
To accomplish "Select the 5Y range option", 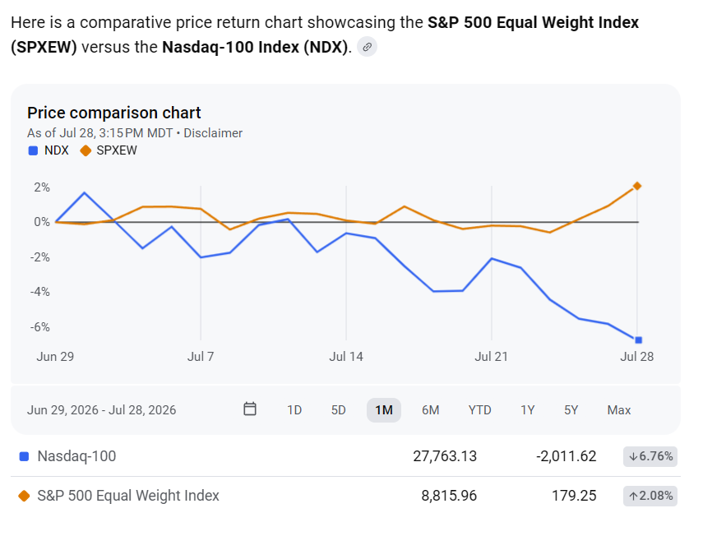I will click(x=571, y=410).
